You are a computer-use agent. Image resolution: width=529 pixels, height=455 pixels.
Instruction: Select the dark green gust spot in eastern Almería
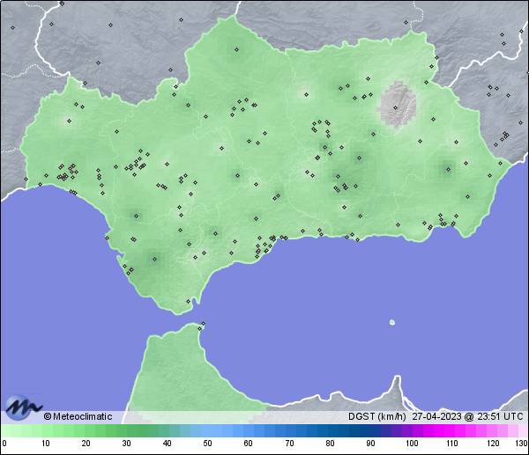click(x=445, y=167)
